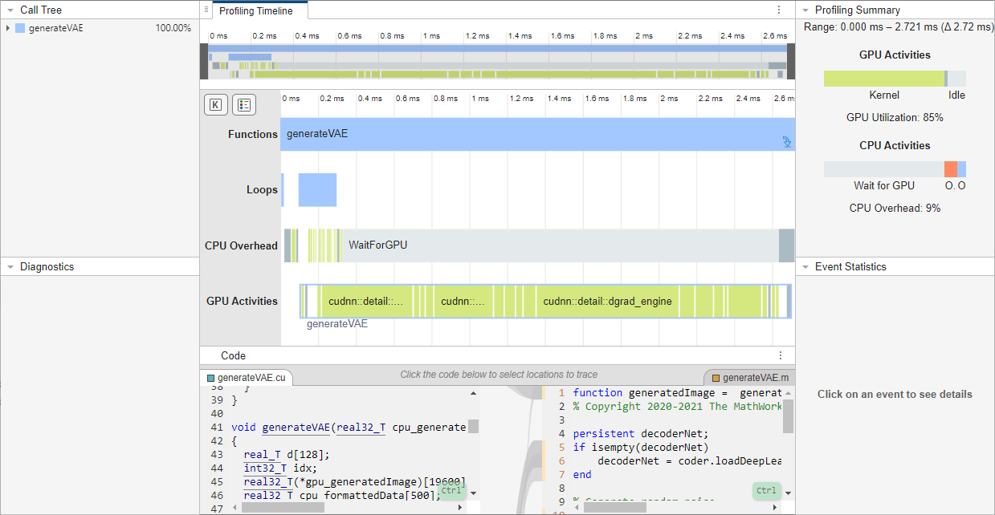Collapse the Diagnostics panel
The height and width of the screenshot is (515, 995).
point(10,267)
